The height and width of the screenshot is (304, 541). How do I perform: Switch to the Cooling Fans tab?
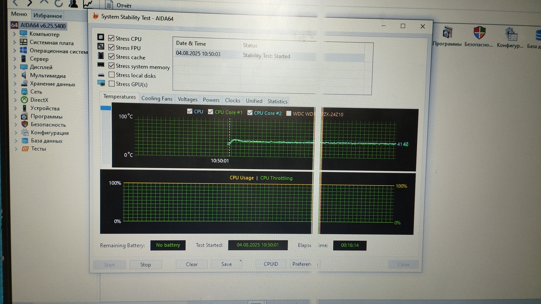coord(157,98)
